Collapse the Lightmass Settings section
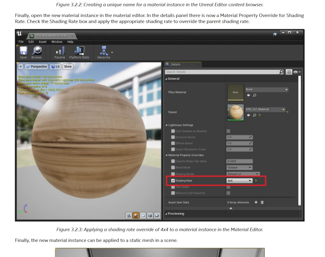Screen dimensions: 325x257 coord(167,125)
